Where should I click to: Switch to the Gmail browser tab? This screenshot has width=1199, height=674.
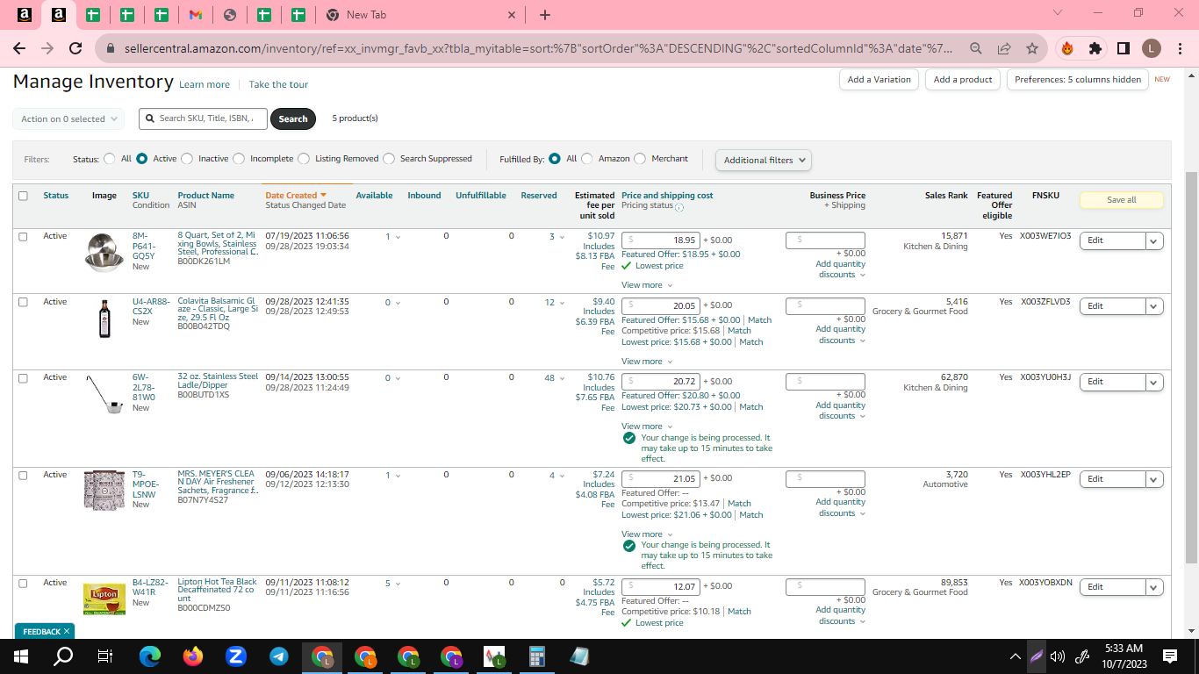pos(196,15)
